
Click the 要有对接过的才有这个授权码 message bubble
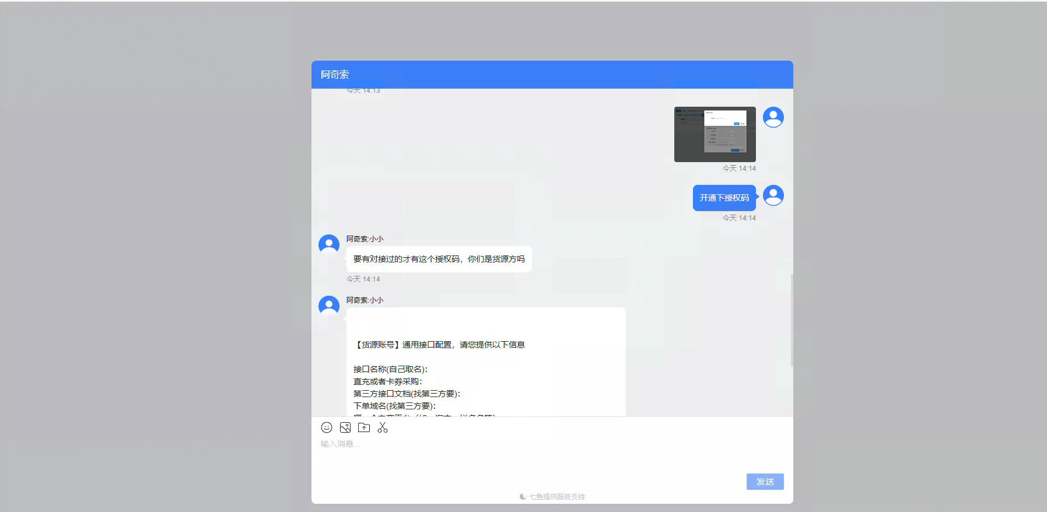pyautogui.click(x=439, y=259)
